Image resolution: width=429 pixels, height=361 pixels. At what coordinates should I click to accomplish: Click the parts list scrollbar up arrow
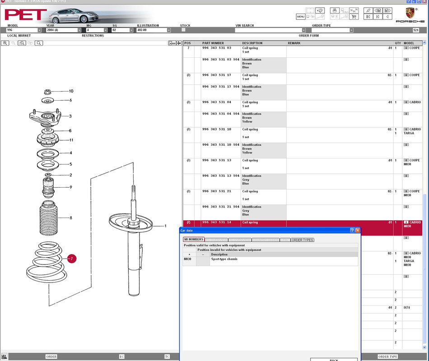pos(424,43)
